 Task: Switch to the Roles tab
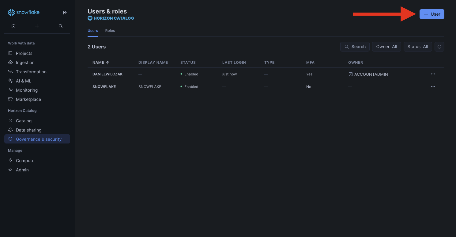[x=110, y=31]
